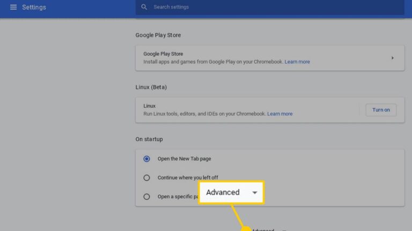
Task: Expand the Google Play Store row arrow
Action: coord(392,58)
